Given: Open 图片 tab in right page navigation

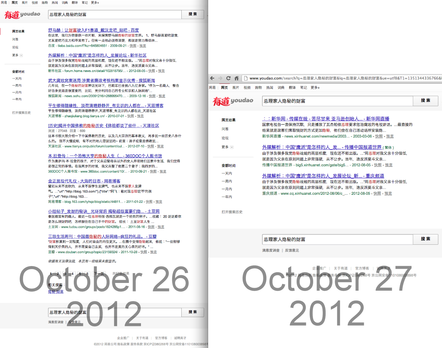Looking at the screenshot, I should (x=236, y=87).
